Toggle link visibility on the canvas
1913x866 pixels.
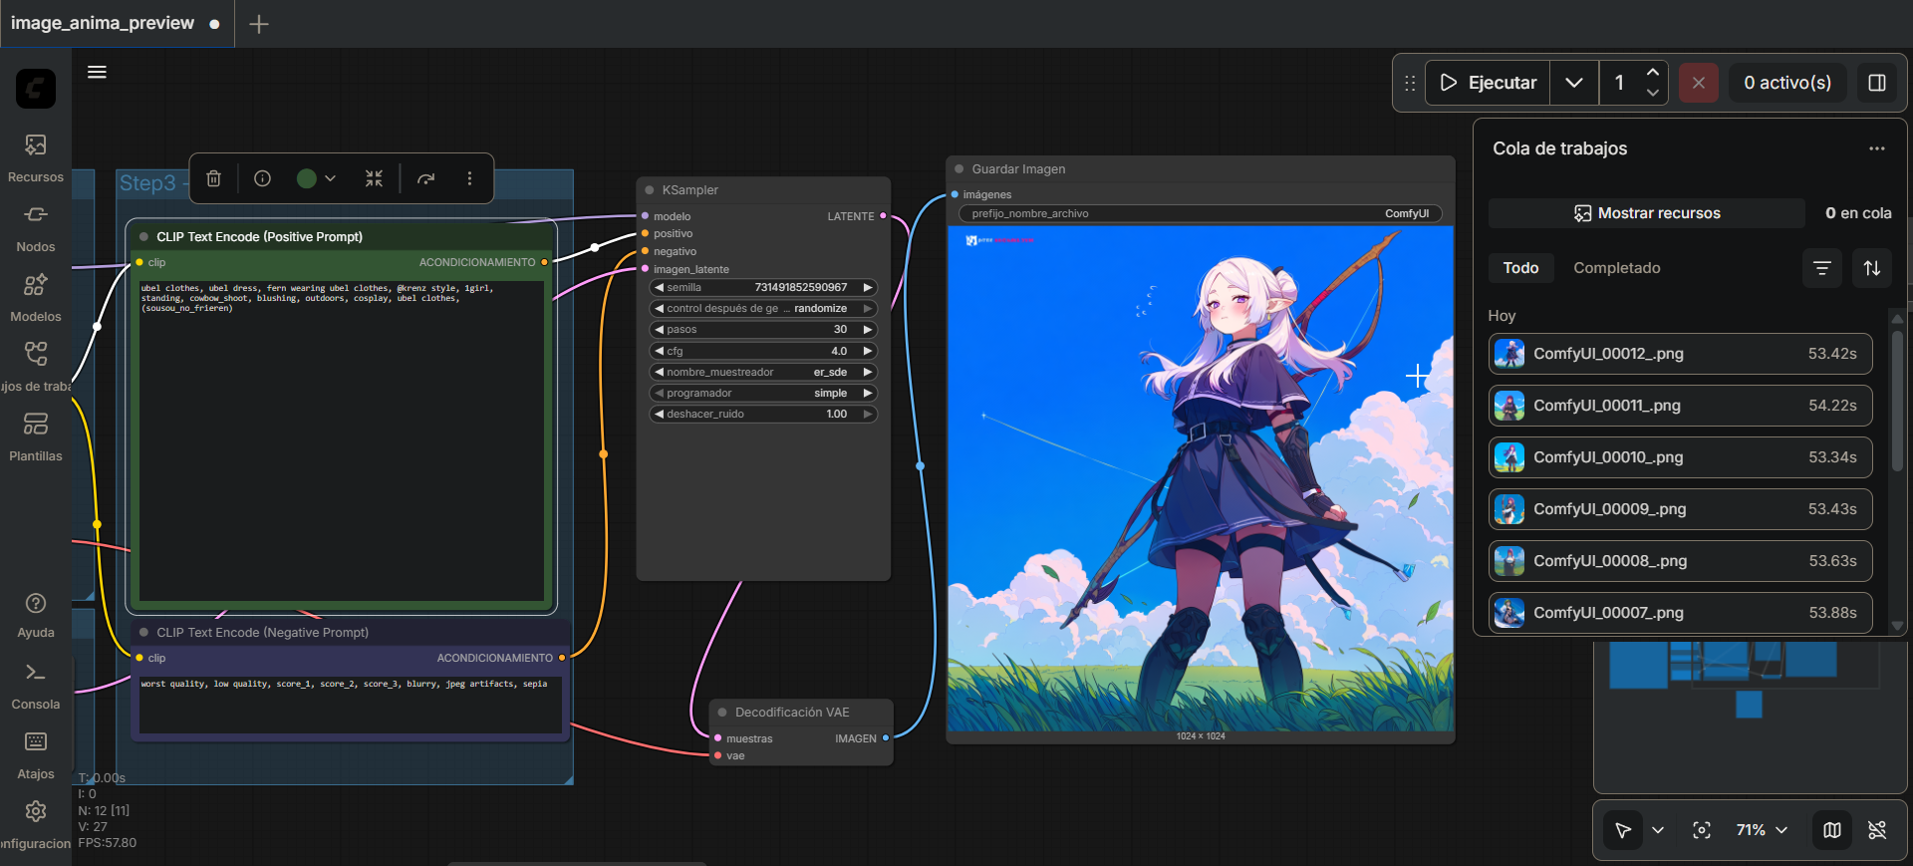coord(1877,830)
